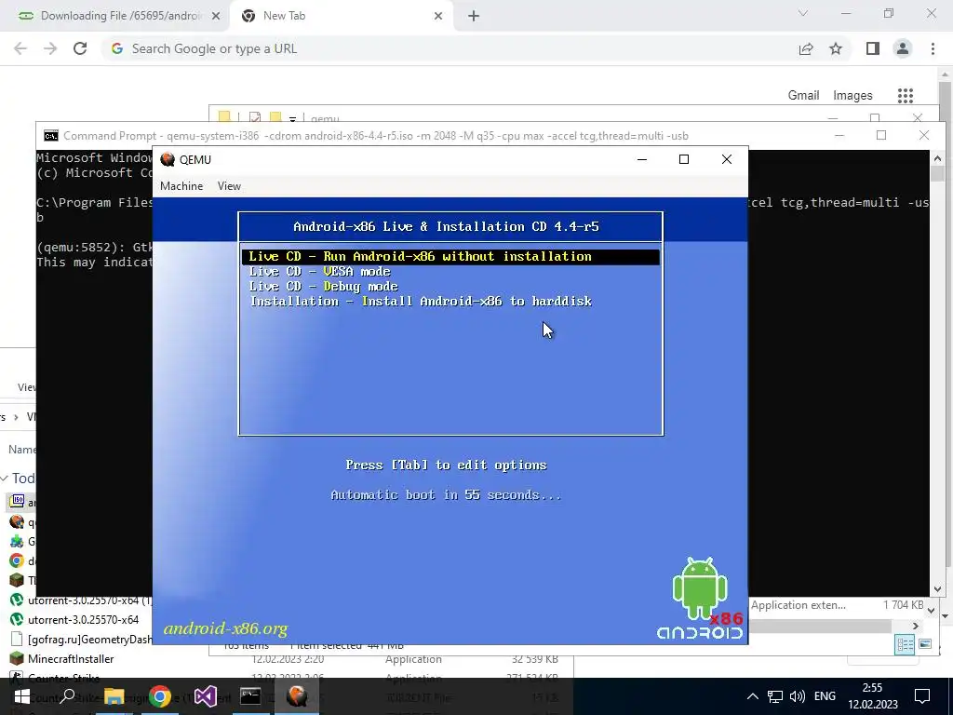Viewport: 953px width, 715px height.
Task: Minimize the QEMU window
Action: pyautogui.click(x=642, y=159)
